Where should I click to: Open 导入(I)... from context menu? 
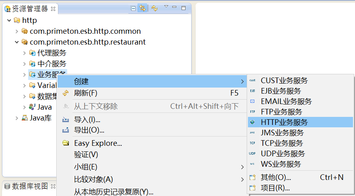click(x=87, y=120)
